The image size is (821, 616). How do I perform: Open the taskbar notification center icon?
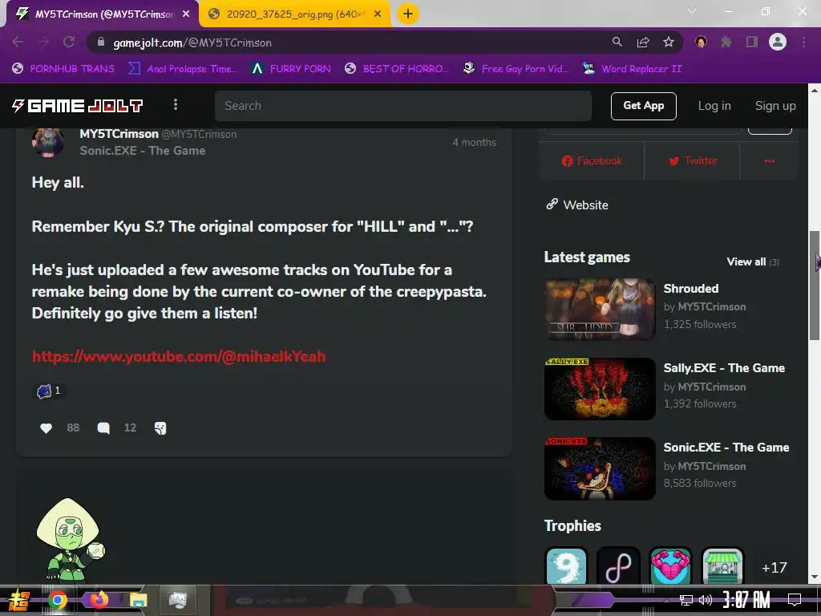pos(795,600)
